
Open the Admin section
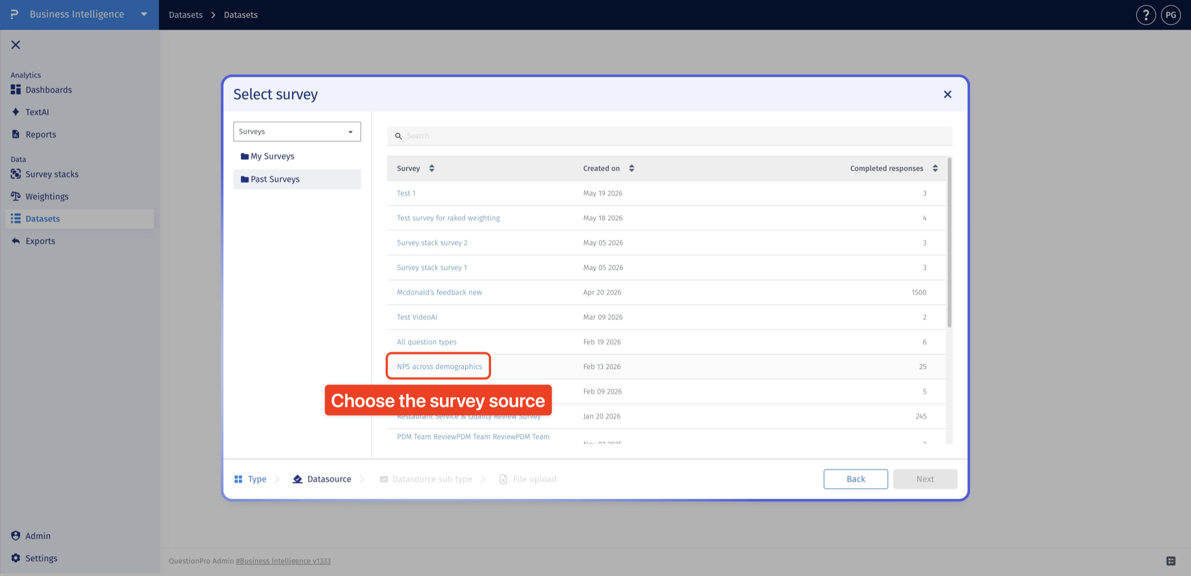pos(31,536)
